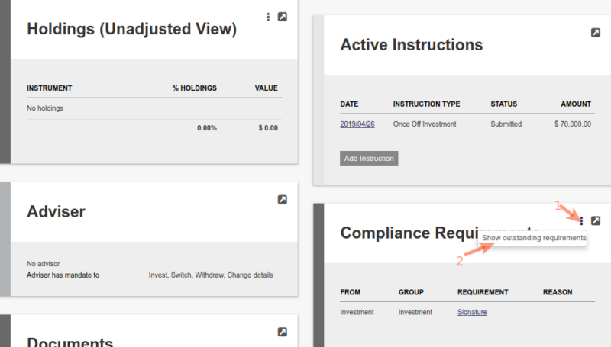Viewport: 611px width, 347px height.
Task: Open Compliance Requirements kebab menu
Action: (x=581, y=221)
